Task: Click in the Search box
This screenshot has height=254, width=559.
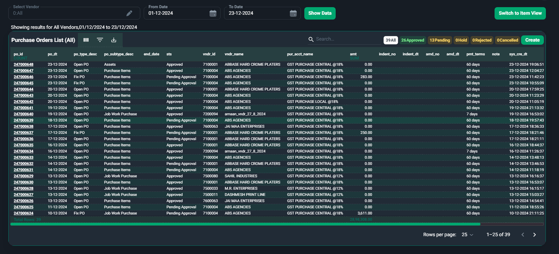Action: (x=347, y=39)
